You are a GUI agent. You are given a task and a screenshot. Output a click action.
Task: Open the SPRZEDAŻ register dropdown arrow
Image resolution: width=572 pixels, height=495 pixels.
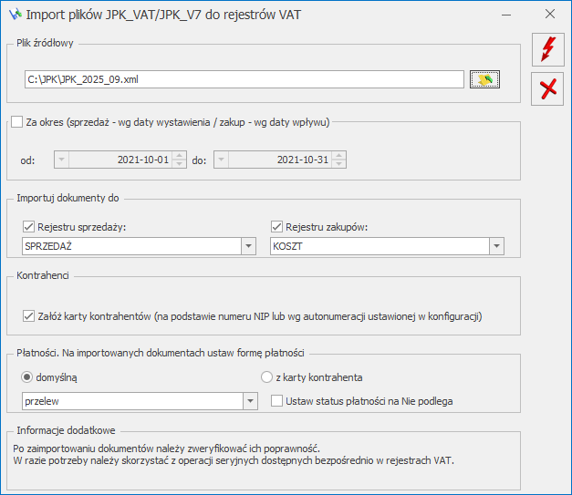point(248,246)
